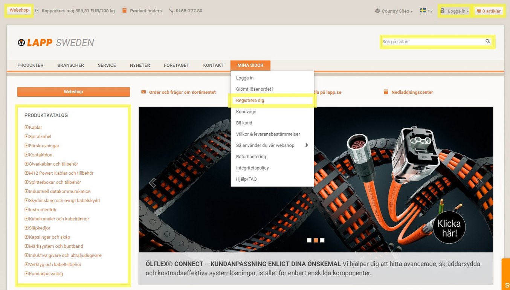Click the phone icon by 0155-777 80

pos(171,11)
